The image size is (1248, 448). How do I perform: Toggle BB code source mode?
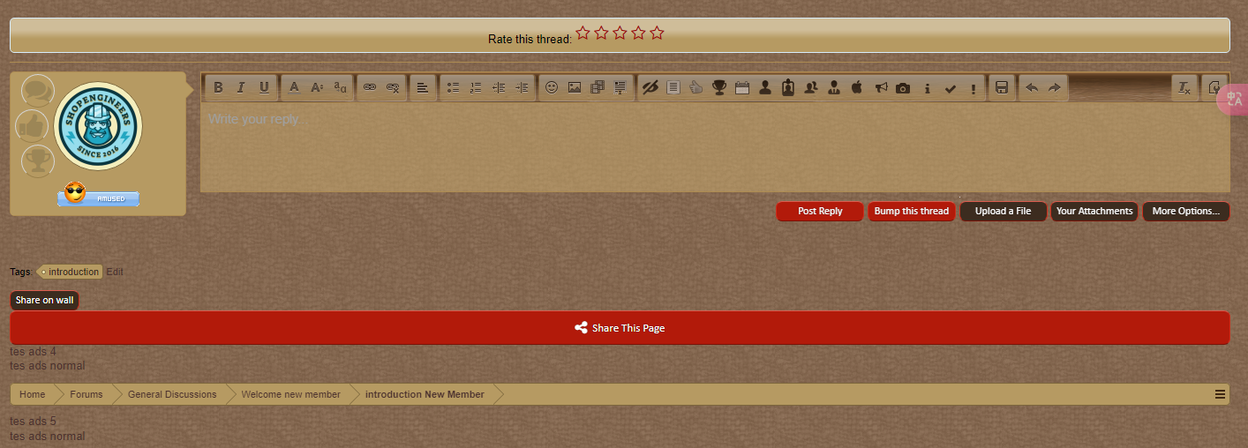pos(1214,87)
